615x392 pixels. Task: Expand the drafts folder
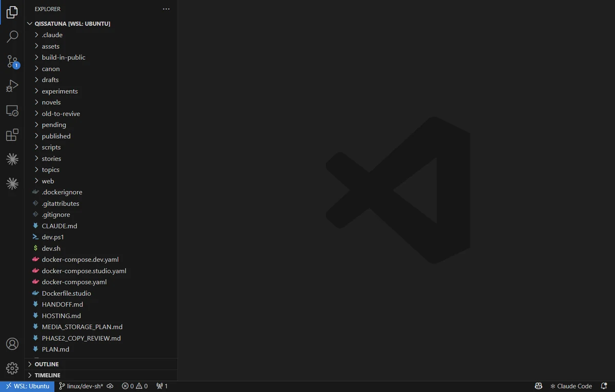point(101,80)
